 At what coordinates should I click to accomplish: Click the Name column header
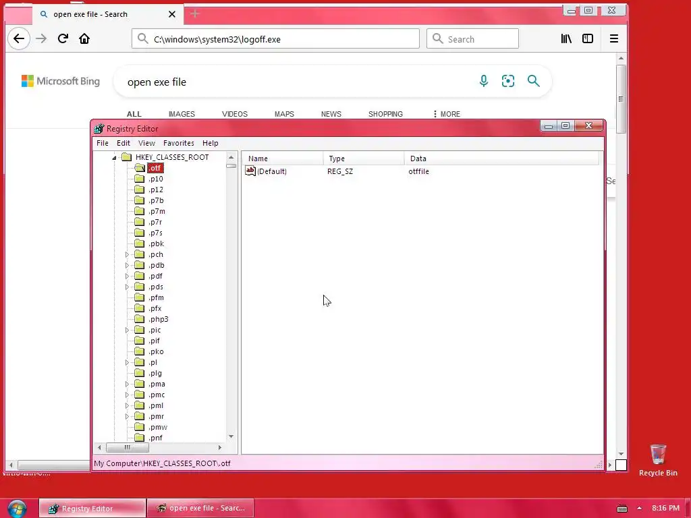coord(283,158)
